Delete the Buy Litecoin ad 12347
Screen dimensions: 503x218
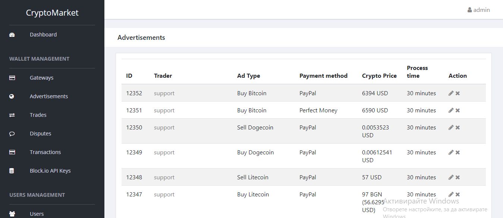(458, 195)
